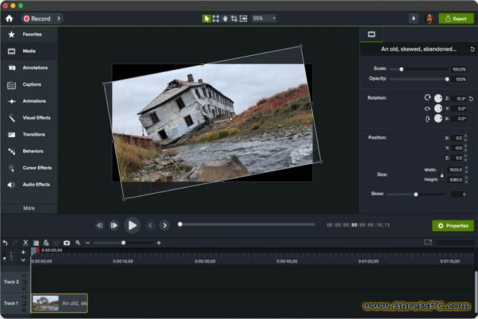Select the node transform tool in canvas toolbar
The width and height of the screenshot is (478, 319).
[x=216, y=19]
